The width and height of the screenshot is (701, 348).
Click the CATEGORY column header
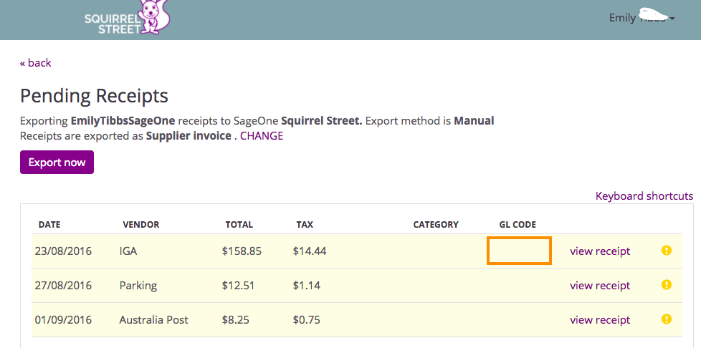tap(436, 225)
